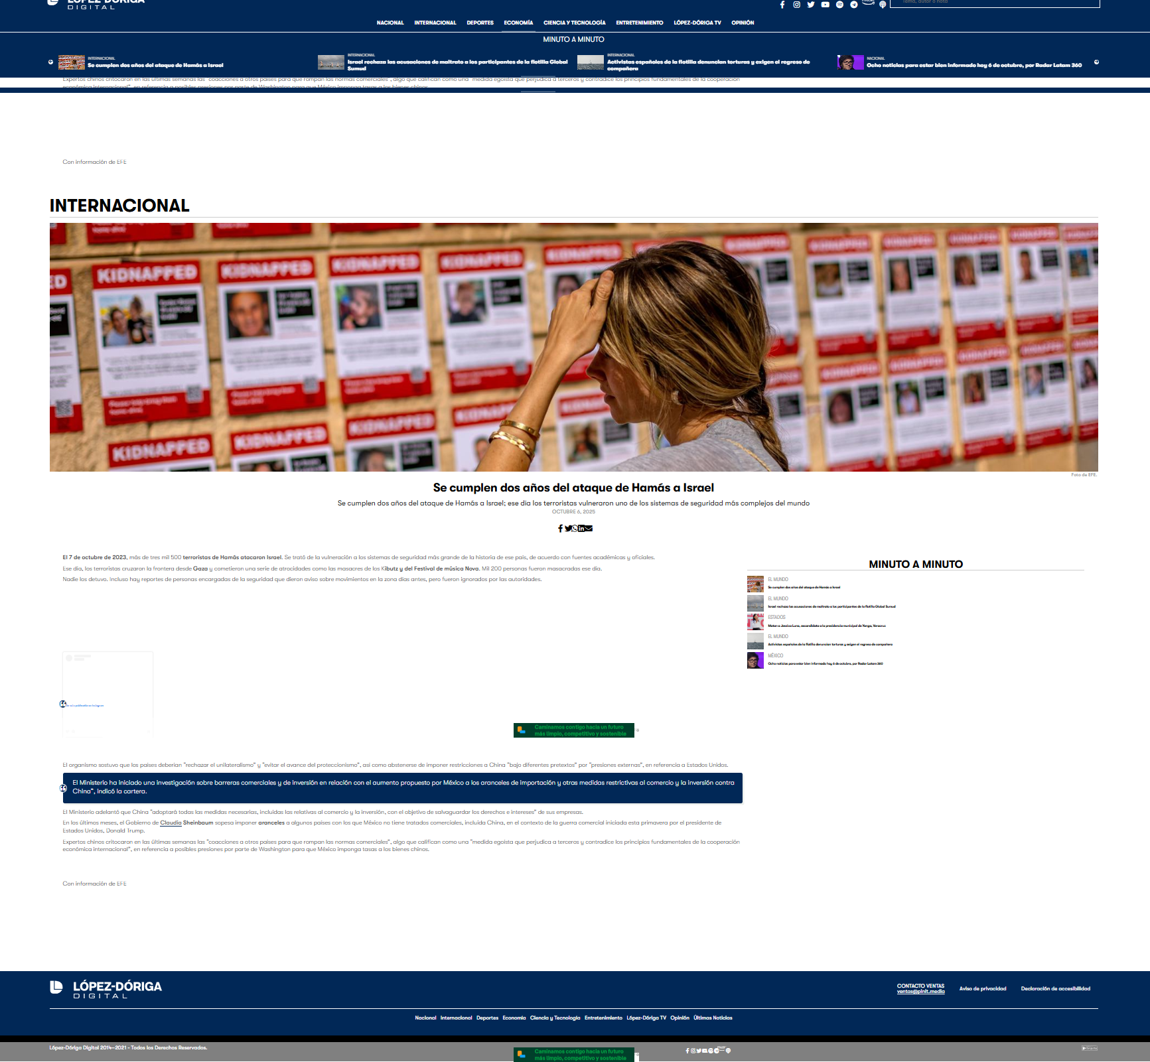Open the Deportes section in top menu

tap(480, 23)
